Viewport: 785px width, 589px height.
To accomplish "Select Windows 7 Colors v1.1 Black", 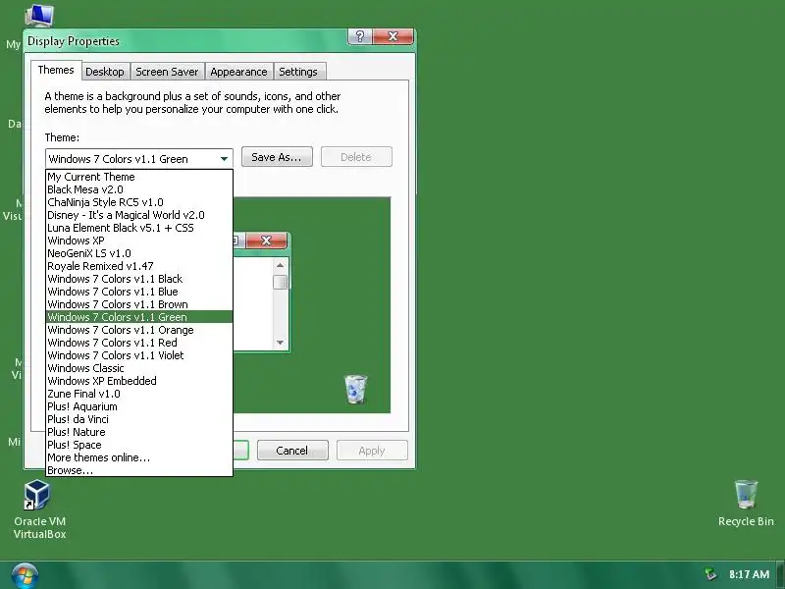I will tap(139, 279).
